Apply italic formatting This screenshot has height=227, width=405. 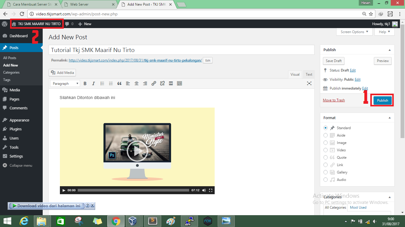[x=93, y=83]
